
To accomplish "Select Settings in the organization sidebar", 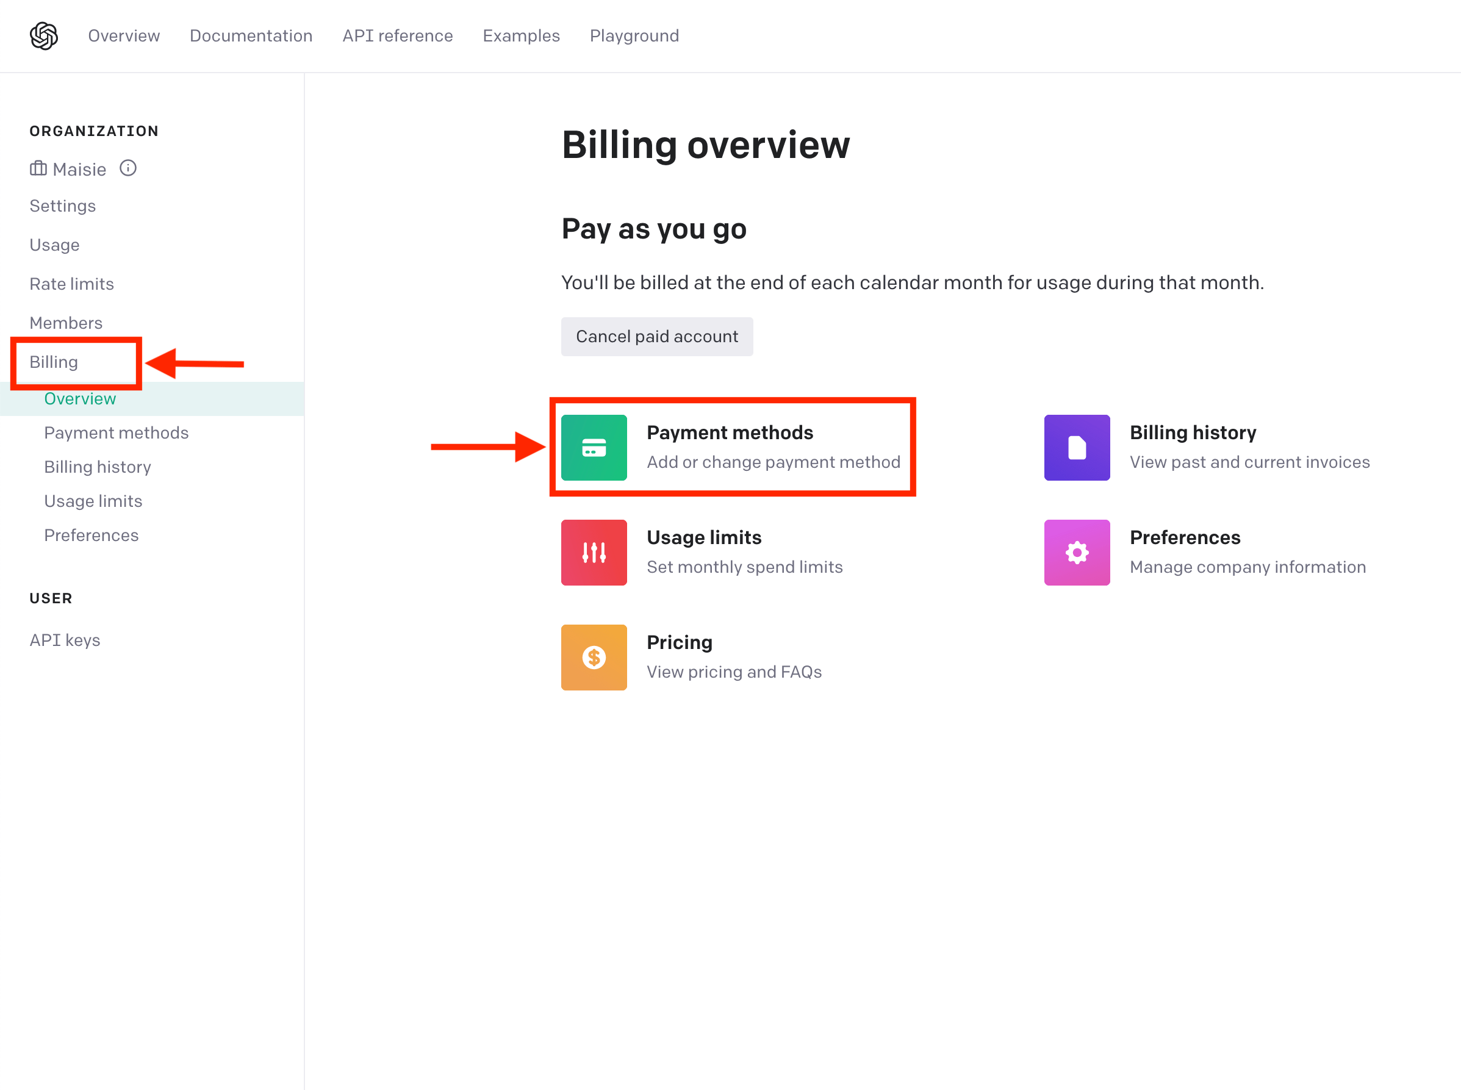I will 63,206.
